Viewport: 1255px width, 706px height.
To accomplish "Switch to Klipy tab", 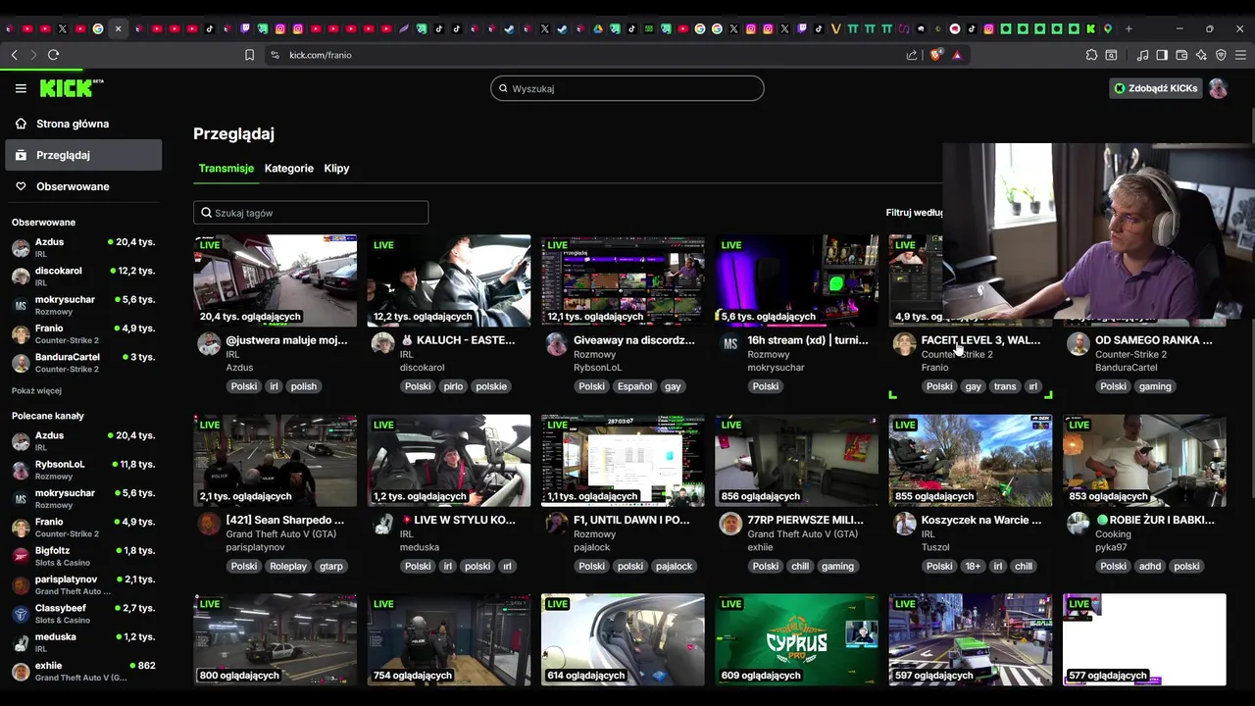I will (336, 169).
